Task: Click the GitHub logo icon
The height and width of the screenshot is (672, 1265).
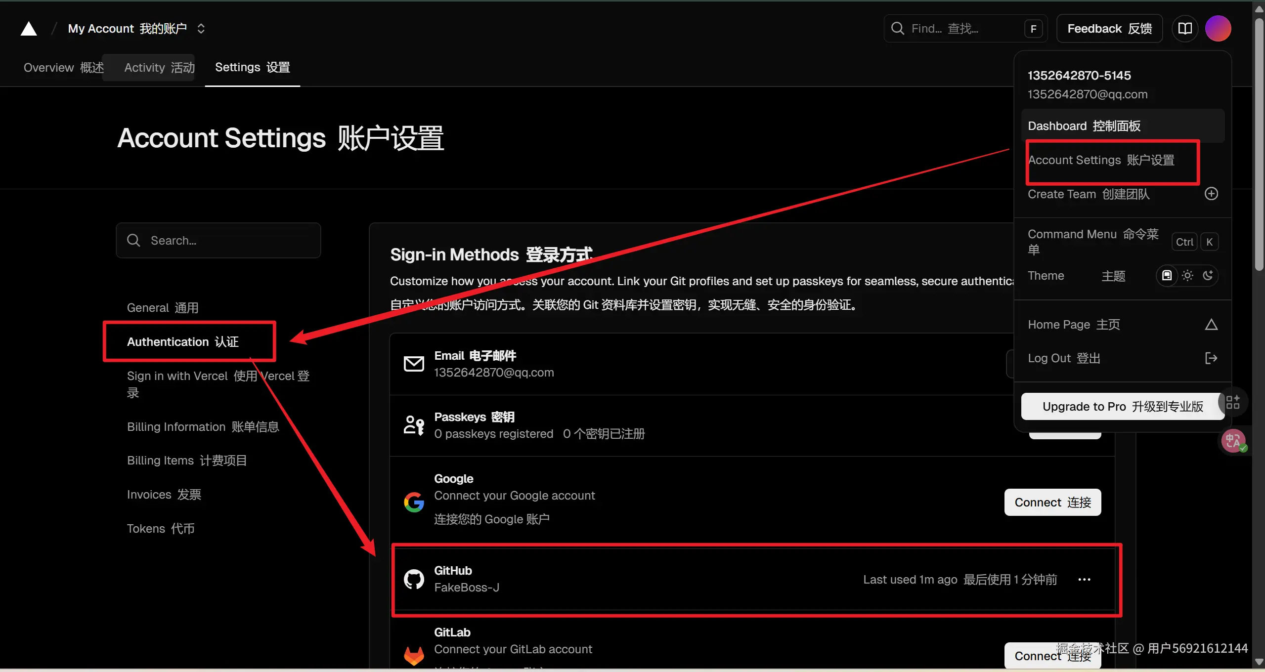Action: point(414,579)
